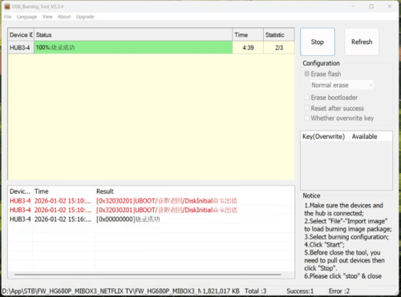
Task: Close the USB Burning Tool window
Action: coord(390,6)
